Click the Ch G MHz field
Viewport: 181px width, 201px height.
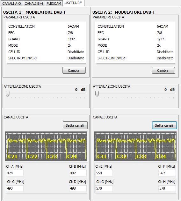pos(104,188)
